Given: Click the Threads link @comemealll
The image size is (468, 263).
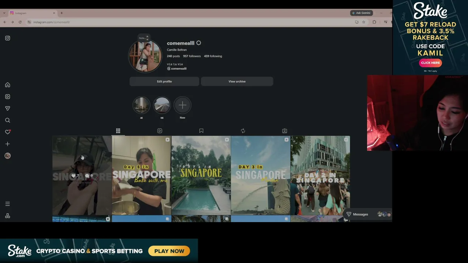Looking at the screenshot, I should tap(177, 69).
